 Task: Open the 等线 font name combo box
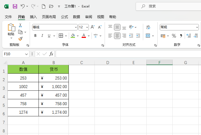[x=55, y=27]
